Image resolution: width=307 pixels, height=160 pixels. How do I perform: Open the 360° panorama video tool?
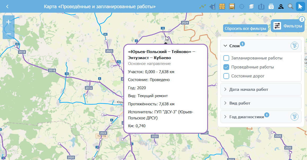tap(232, 6)
